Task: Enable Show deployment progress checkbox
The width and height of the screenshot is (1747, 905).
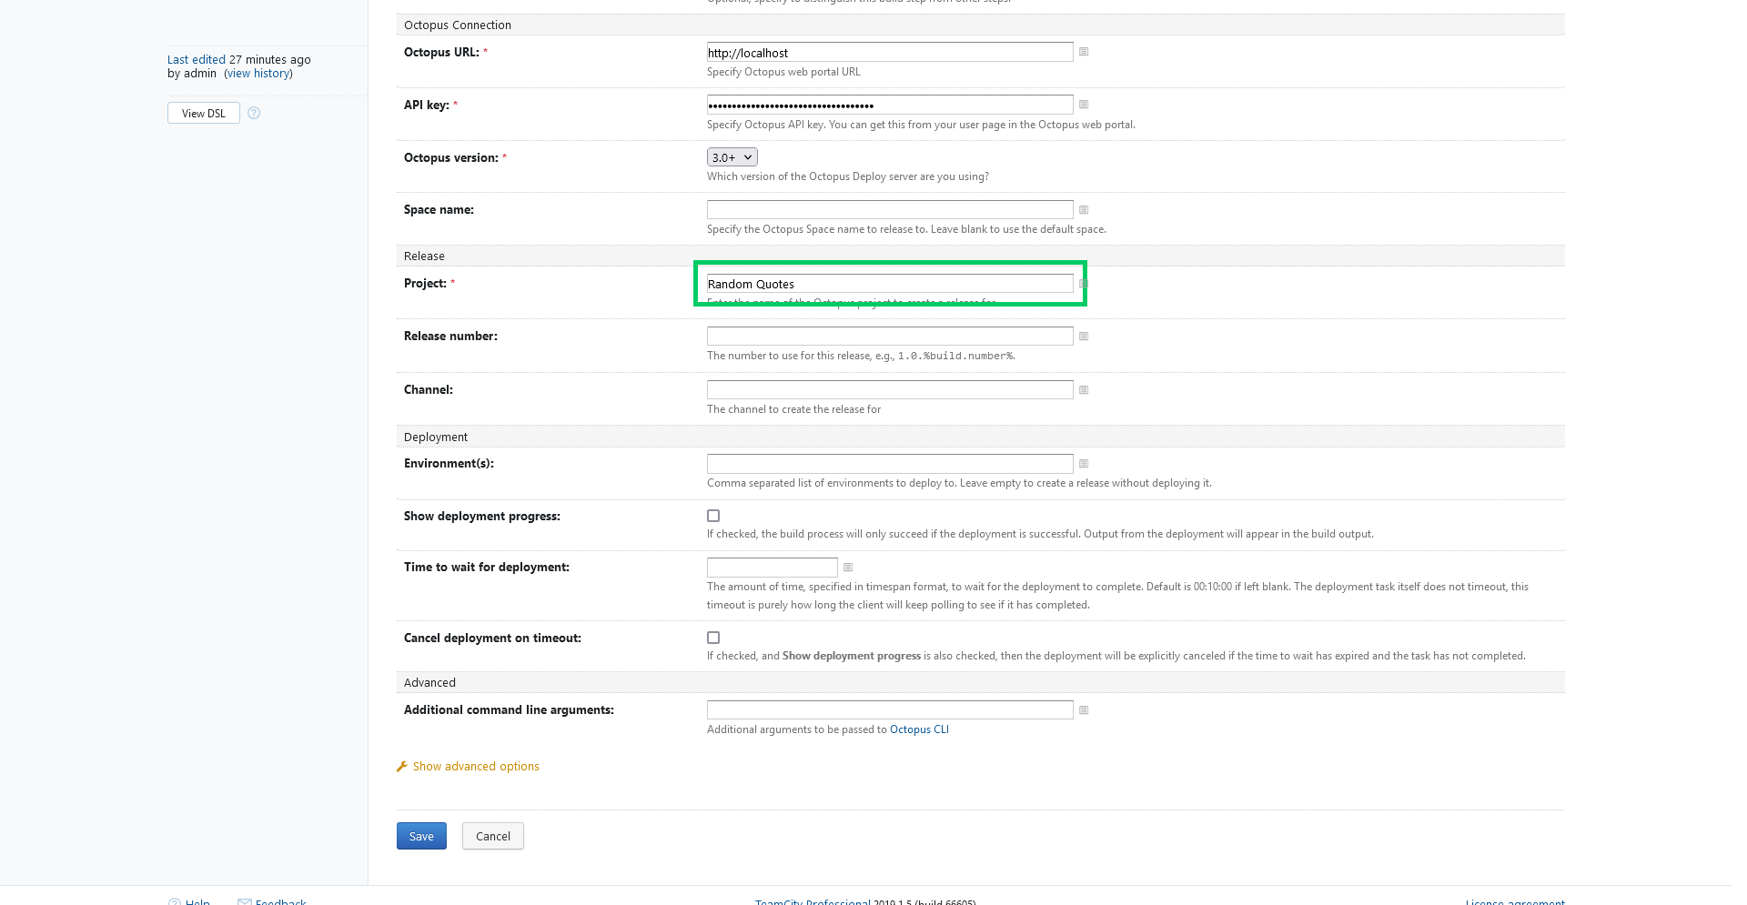Action: (713, 516)
